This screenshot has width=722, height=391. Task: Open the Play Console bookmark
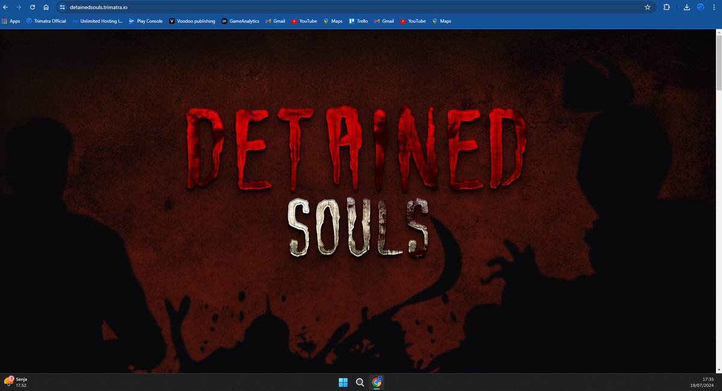coord(146,21)
